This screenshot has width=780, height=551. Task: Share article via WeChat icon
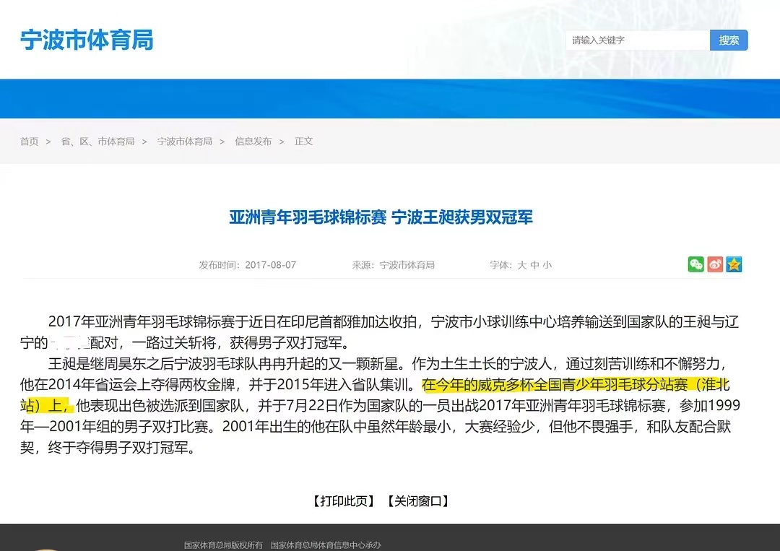pos(696,264)
